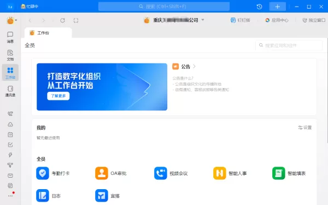Viewport: 328px width, 205px height.
Task: Open the 钉钉搭 toolbar item
Action: [x=240, y=20]
